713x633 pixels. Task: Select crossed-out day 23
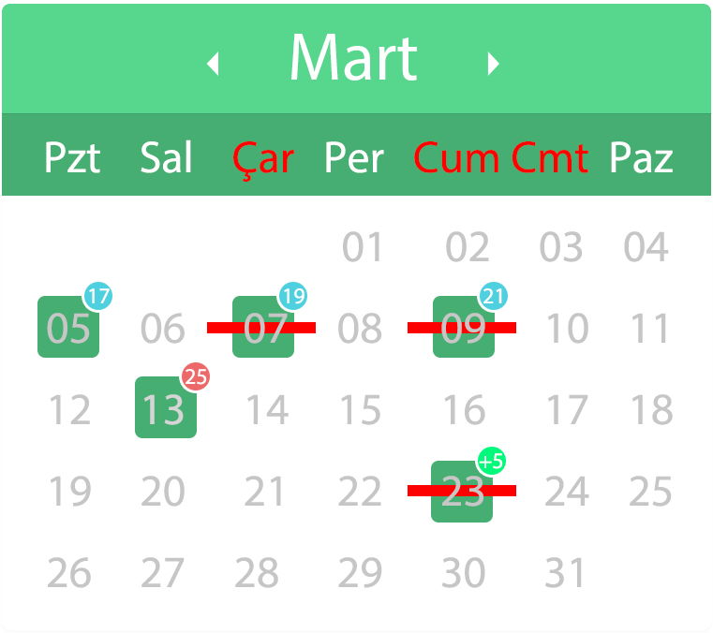click(461, 493)
